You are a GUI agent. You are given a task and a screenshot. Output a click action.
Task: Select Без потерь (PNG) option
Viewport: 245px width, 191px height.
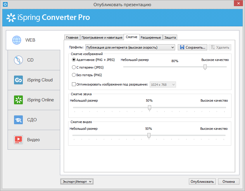tap(87, 75)
